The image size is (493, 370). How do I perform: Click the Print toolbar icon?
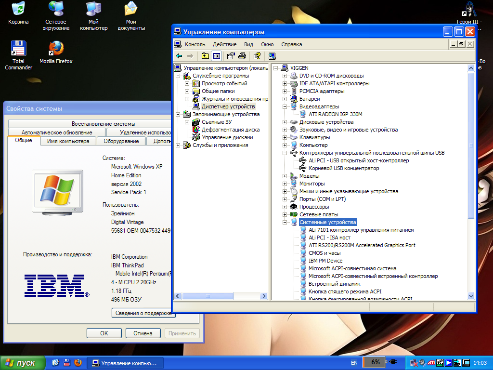click(242, 56)
